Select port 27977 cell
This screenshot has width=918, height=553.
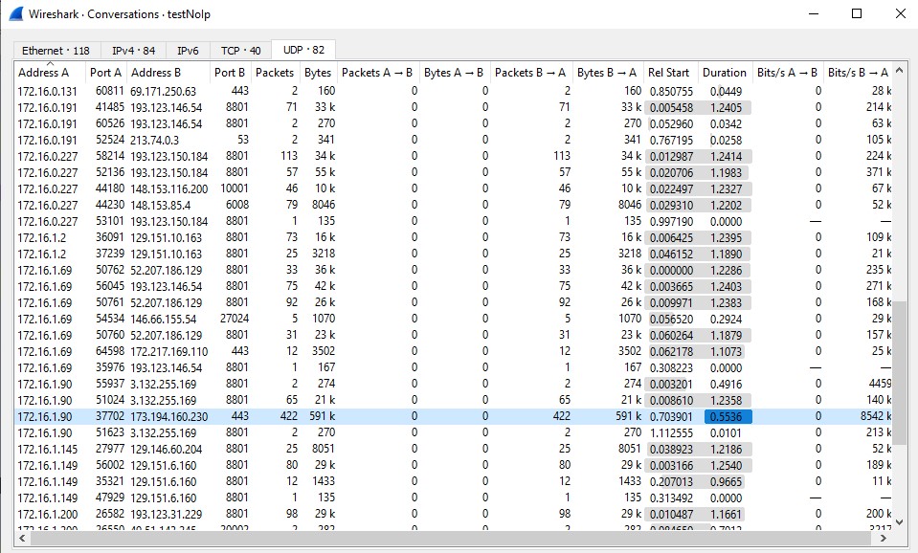(110, 449)
